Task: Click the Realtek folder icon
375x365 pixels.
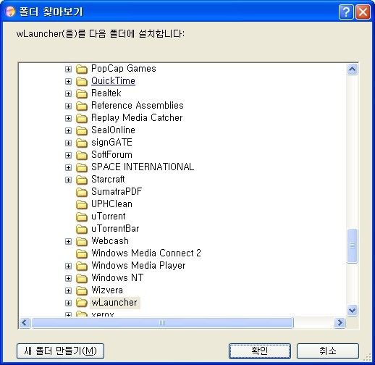Action: click(82, 93)
